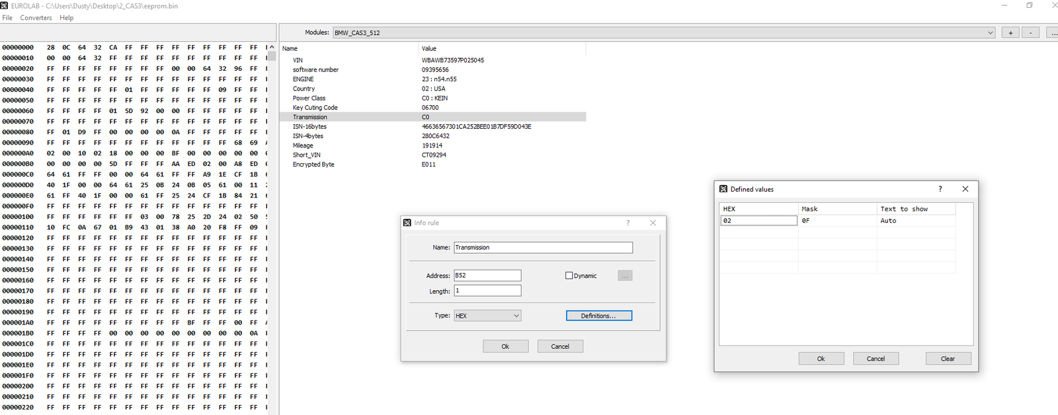Open the Converters menu
This screenshot has width=1058, height=415.
click(x=36, y=18)
